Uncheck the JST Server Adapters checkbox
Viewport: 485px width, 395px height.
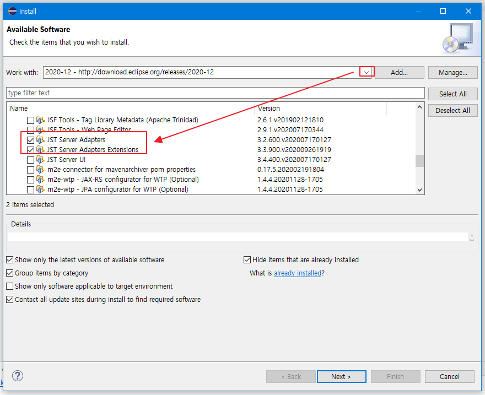click(x=30, y=140)
